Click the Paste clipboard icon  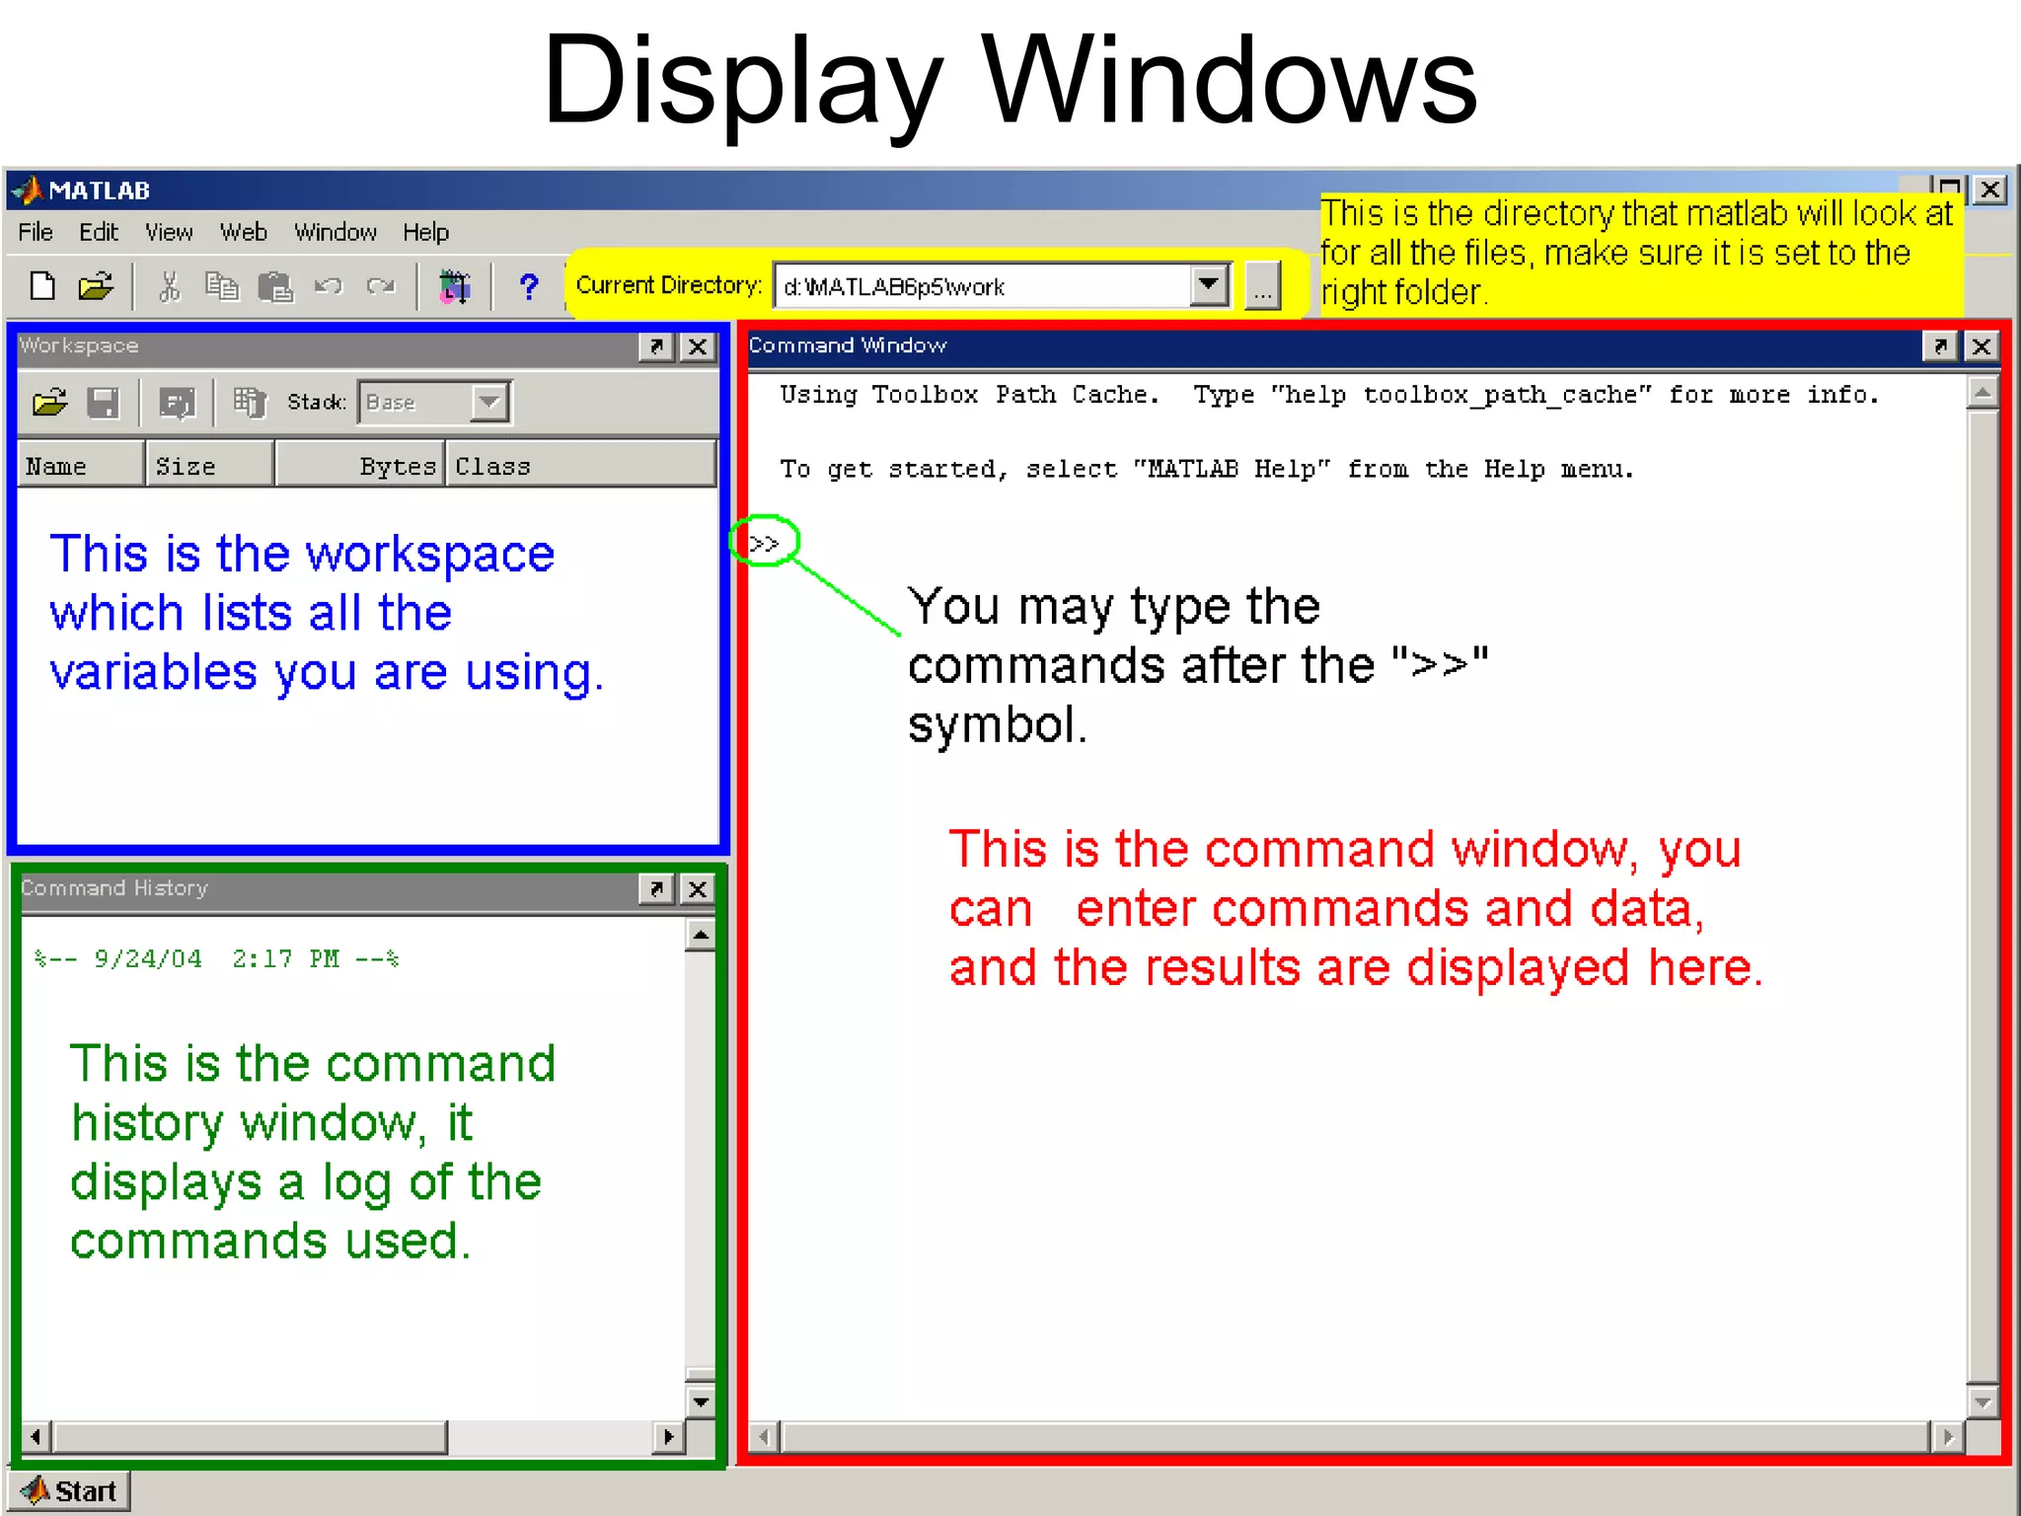[275, 286]
